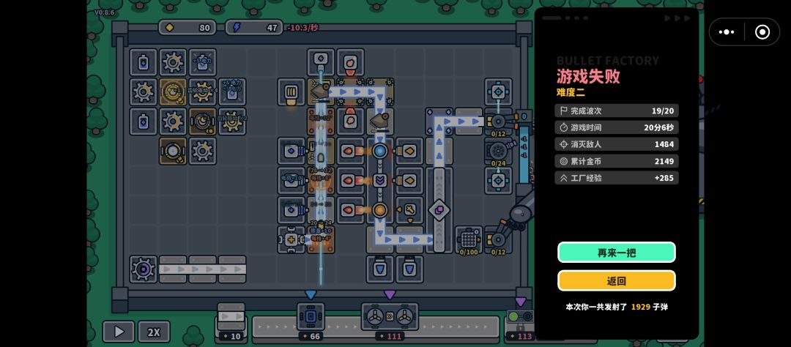Click the blue vertical gauge showing -1 values
The image size is (791, 347).
pyautogui.click(x=524, y=154)
